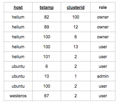
Task: Select clusterid cell showing 13
Action: coord(76,47)
